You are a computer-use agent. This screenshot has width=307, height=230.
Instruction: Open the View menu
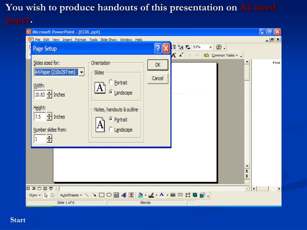pyautogui.click(x=56, y=40)
